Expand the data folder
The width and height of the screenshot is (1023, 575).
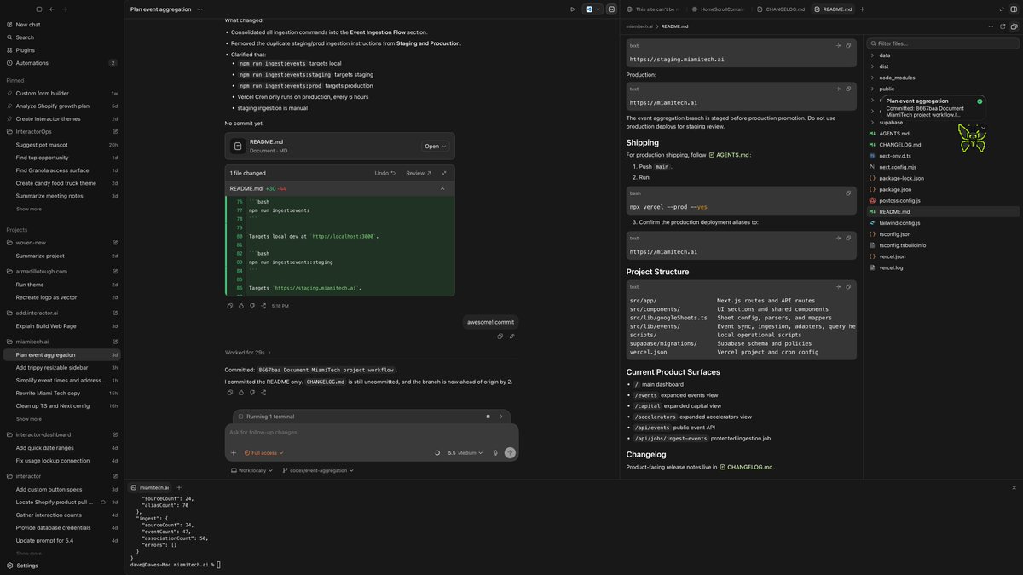(x=884, y=55)
